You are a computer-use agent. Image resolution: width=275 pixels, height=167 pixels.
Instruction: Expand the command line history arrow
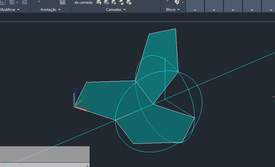(87, 165)
